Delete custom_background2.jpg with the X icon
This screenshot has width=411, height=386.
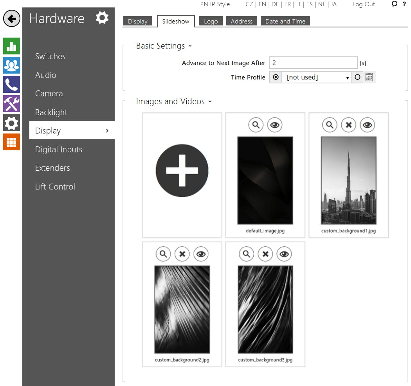coord(182,254)
